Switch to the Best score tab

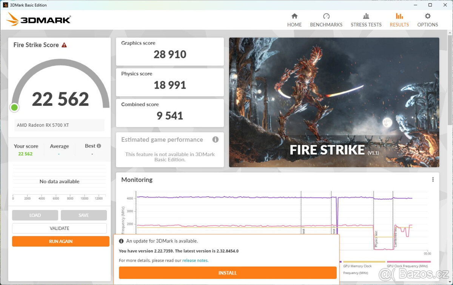[x=91, y=146]
